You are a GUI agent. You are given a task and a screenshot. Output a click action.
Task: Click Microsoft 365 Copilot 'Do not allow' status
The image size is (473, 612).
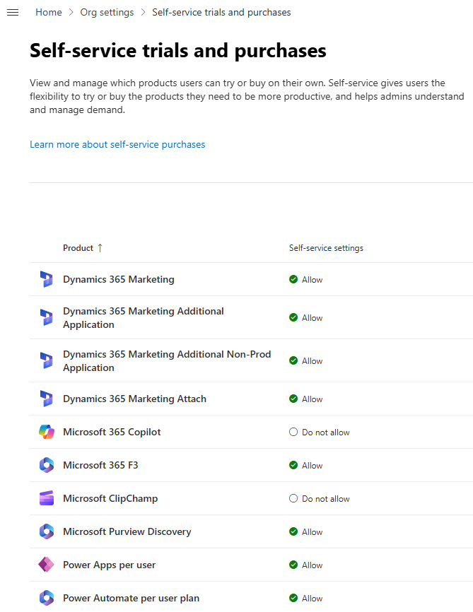tap(320, 432)
